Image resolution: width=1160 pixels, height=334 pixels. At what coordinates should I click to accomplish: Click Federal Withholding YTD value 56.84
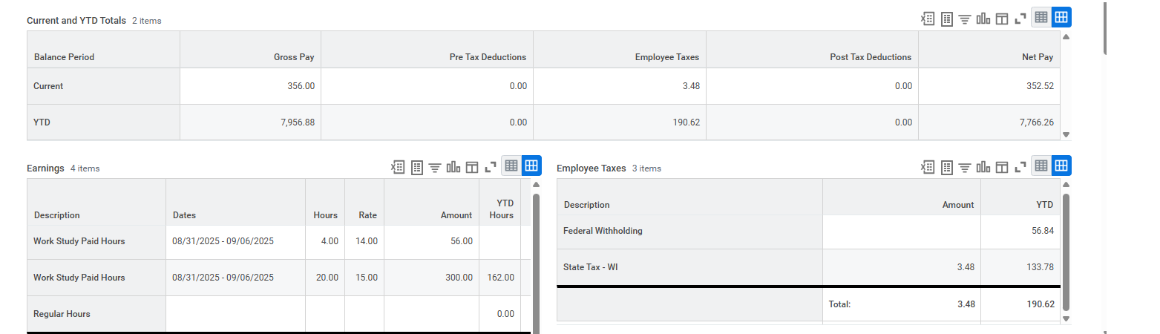1042,231
